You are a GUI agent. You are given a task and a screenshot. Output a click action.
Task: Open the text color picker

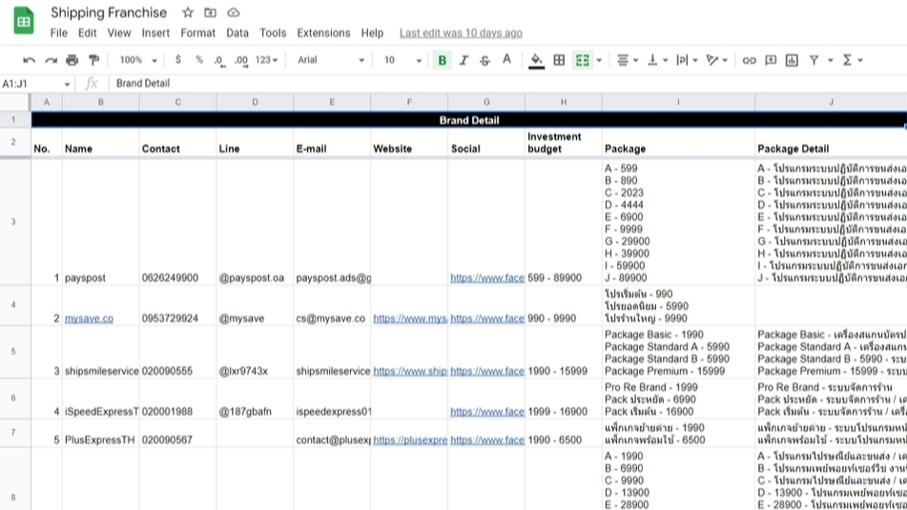pyautogui.click(x=506, y=60)
